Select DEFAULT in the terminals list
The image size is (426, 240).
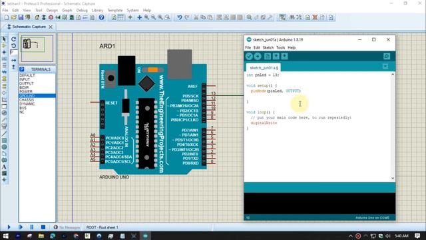coord(37,75)
